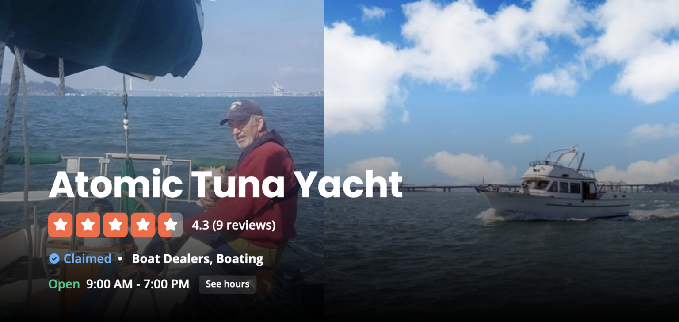Open the 4.3 (9 reviews) link
This screenshot has width=679, height=322.
[x=233, y=226]
